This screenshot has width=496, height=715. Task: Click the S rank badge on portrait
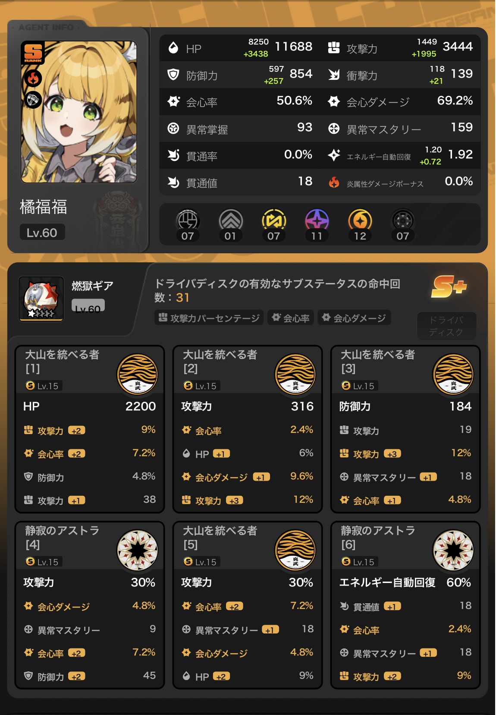click(x=33, y=53)
